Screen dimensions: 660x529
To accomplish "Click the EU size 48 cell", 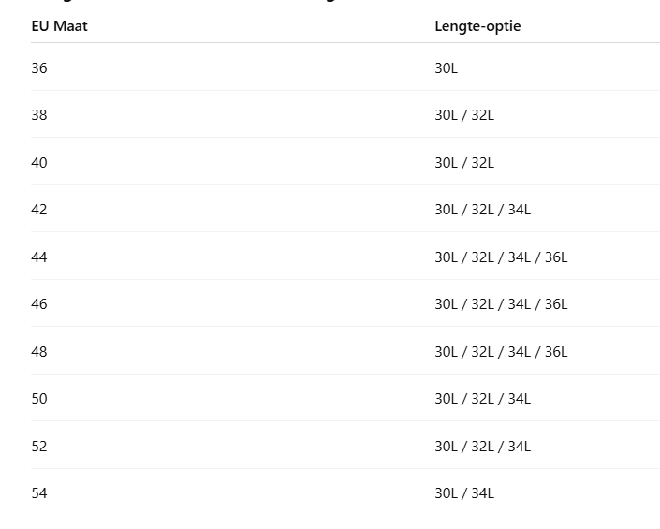I will 39,351.
